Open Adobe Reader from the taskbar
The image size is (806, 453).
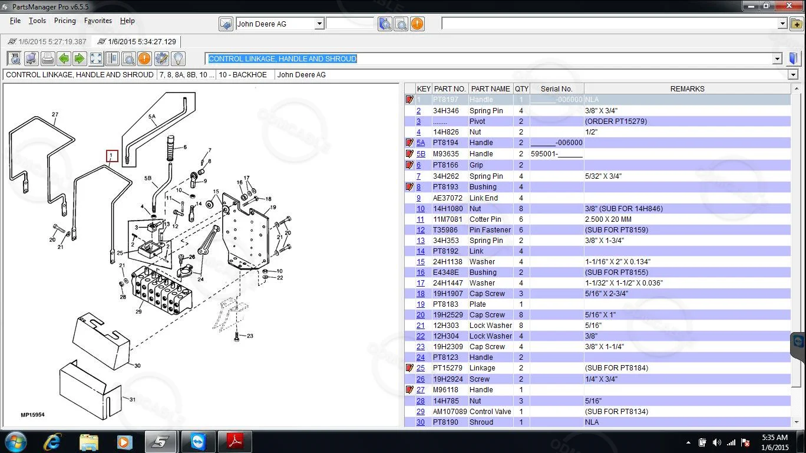tap(235, 441)
